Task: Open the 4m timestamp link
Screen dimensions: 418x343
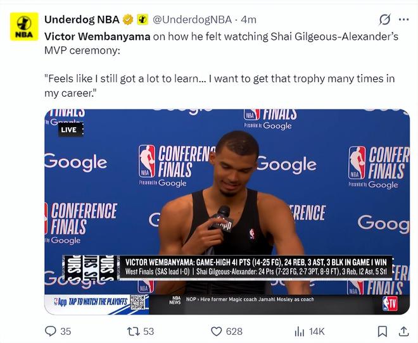Action: [248, 20]
